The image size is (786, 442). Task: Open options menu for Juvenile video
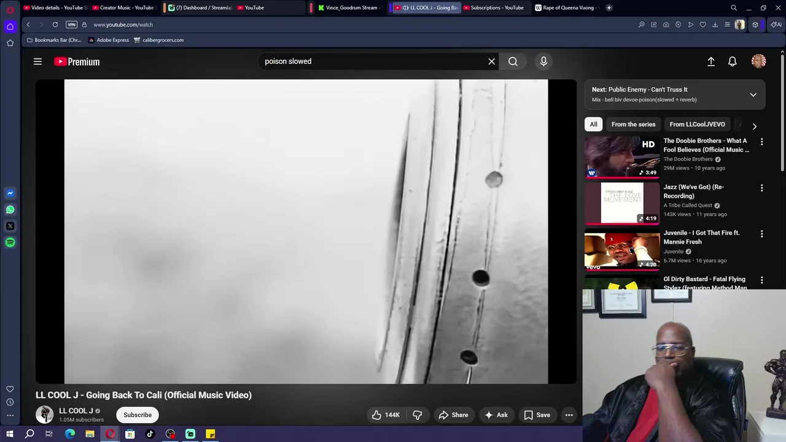pyautogui.click(x=762, y=234)
